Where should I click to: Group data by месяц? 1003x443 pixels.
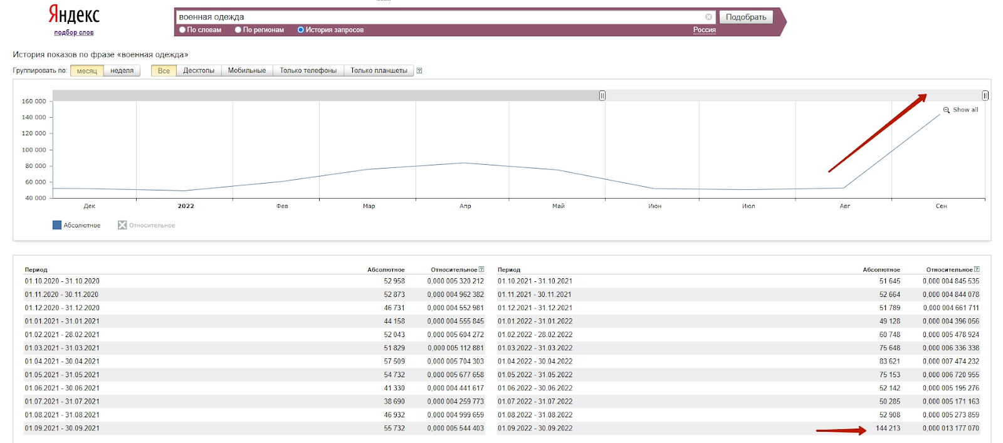(x=87, y=71)
